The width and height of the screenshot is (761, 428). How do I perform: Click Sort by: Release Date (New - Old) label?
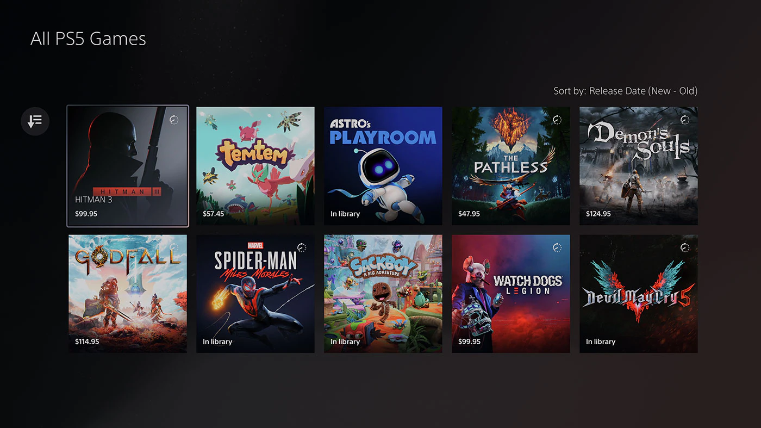(x=625, y=91)
